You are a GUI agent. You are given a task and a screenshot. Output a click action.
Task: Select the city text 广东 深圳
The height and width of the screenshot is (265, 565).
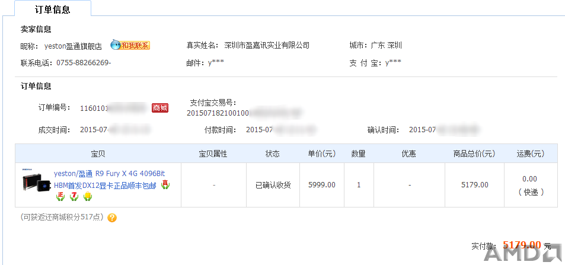[x=387, y=46]
